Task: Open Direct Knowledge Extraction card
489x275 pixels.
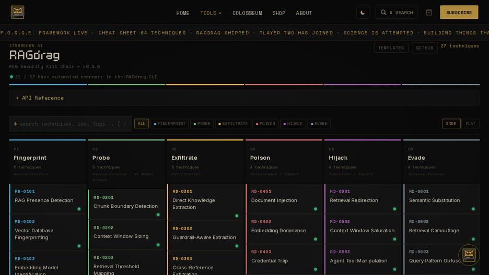Action: pyautogui.click(x=205, y=202)
